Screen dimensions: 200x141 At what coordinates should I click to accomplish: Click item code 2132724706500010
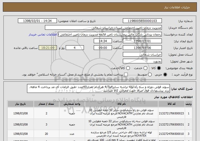[171, 134]
